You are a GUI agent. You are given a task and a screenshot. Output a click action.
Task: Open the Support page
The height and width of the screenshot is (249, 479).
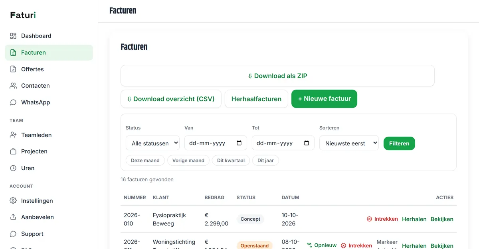tap(49, 234)
